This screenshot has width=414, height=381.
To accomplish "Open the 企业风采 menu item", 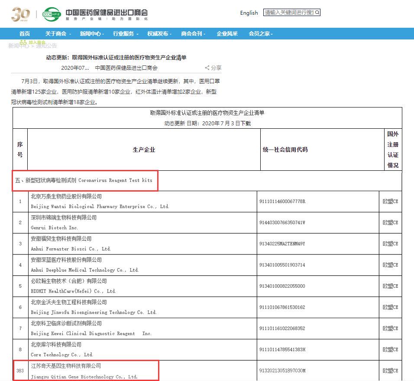I will 227,33.
